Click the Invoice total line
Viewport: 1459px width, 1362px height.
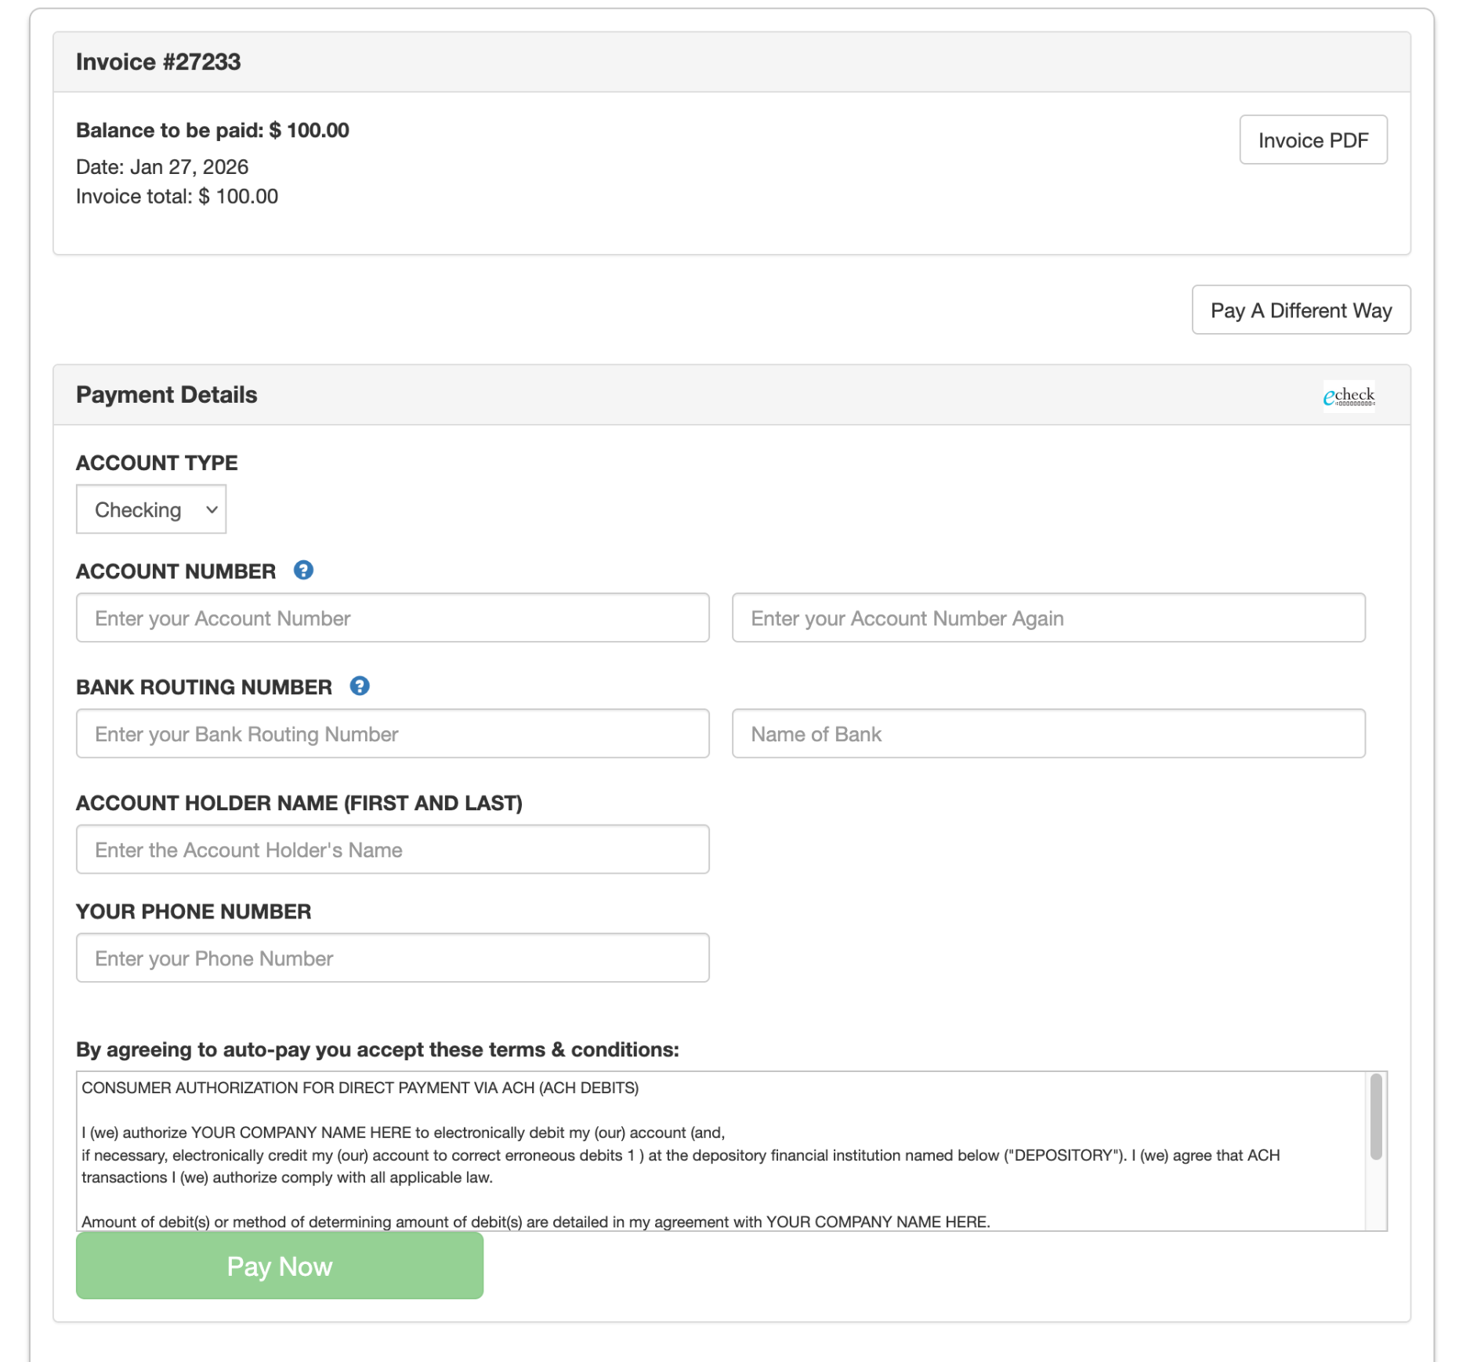[x=177, y=197]
